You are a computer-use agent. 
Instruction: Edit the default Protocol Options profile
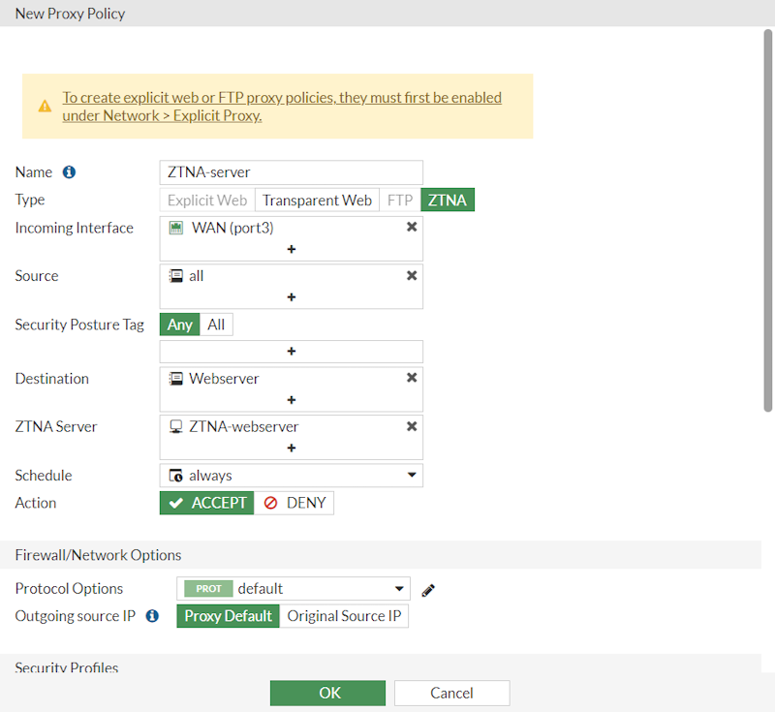428,589
